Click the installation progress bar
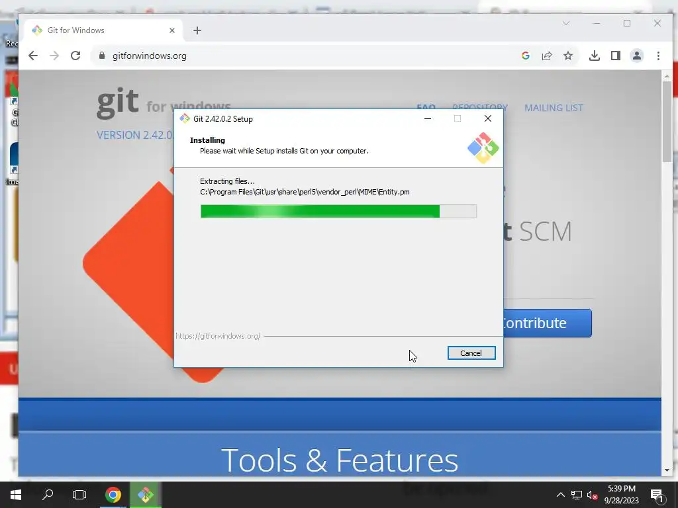This screenshot has height=508, width=678. click(338, 211)
